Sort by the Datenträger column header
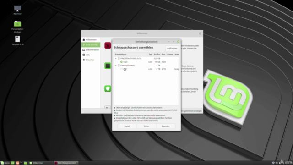The image size is (293, 165). pos(131,54)
